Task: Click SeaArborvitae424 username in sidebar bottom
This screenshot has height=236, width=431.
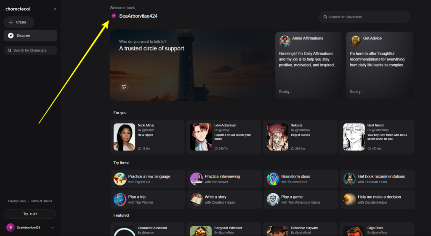Action: click(x=28, y=228)
